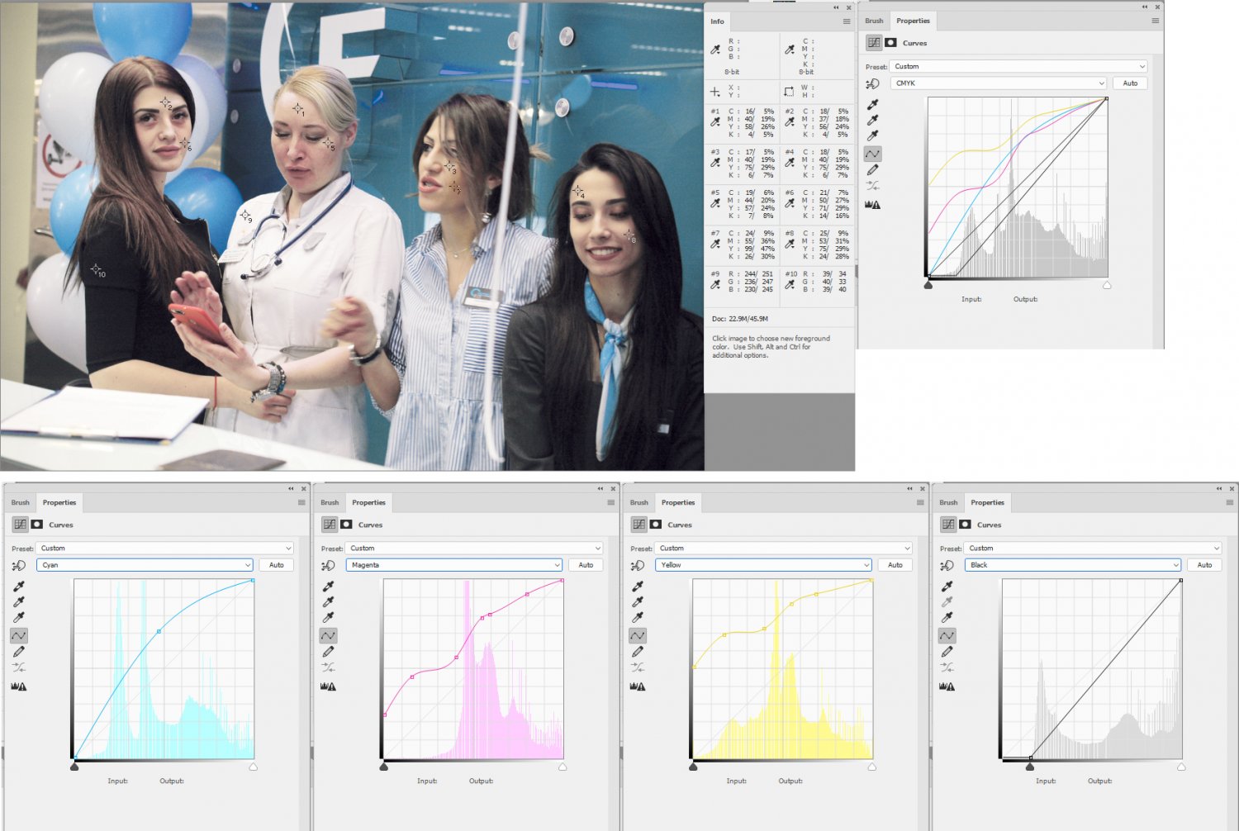Pick the gray point eyedropper in CMYK Curves panel

(872, 121)
